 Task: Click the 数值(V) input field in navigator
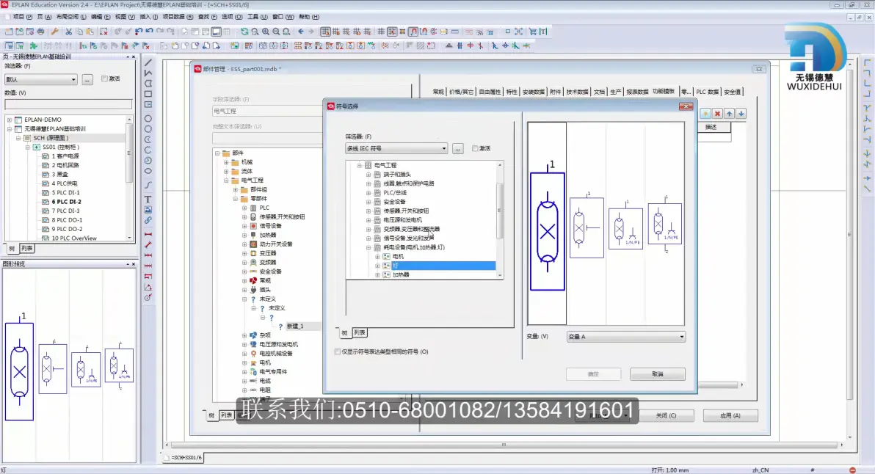(68, 104)
